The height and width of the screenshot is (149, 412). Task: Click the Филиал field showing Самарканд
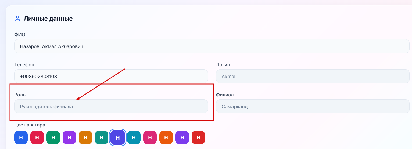[x=313, y=106]
